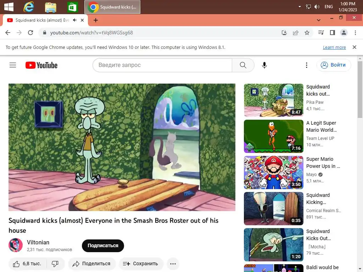
Task: Start voice search with the microphone
Action: 264,65
